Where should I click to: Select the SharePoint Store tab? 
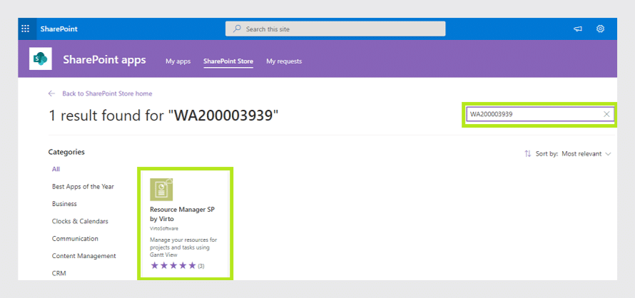tap(228, 61)
